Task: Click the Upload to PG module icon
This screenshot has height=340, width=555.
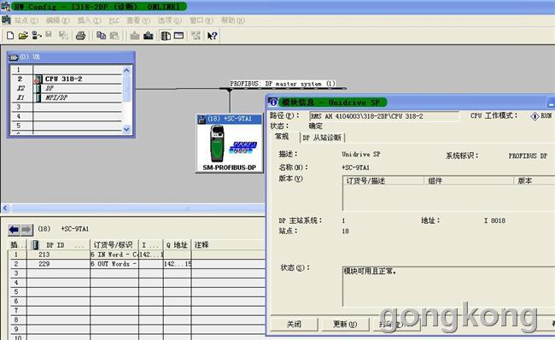Action: [x=149, y=35]
